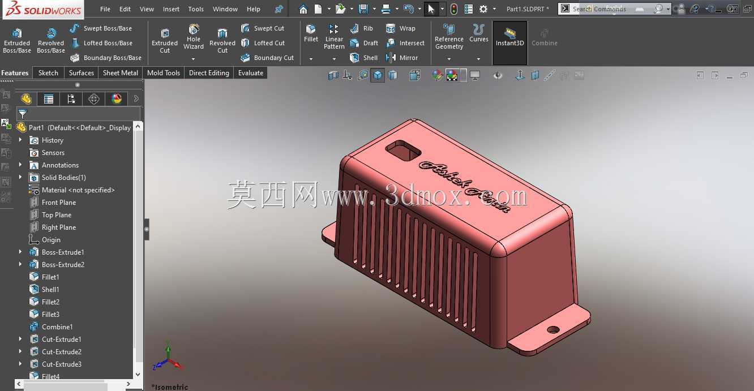The width and height of the screenshot is (754, 391).
Task: Expand the History tree node
Action: point(20,140)
